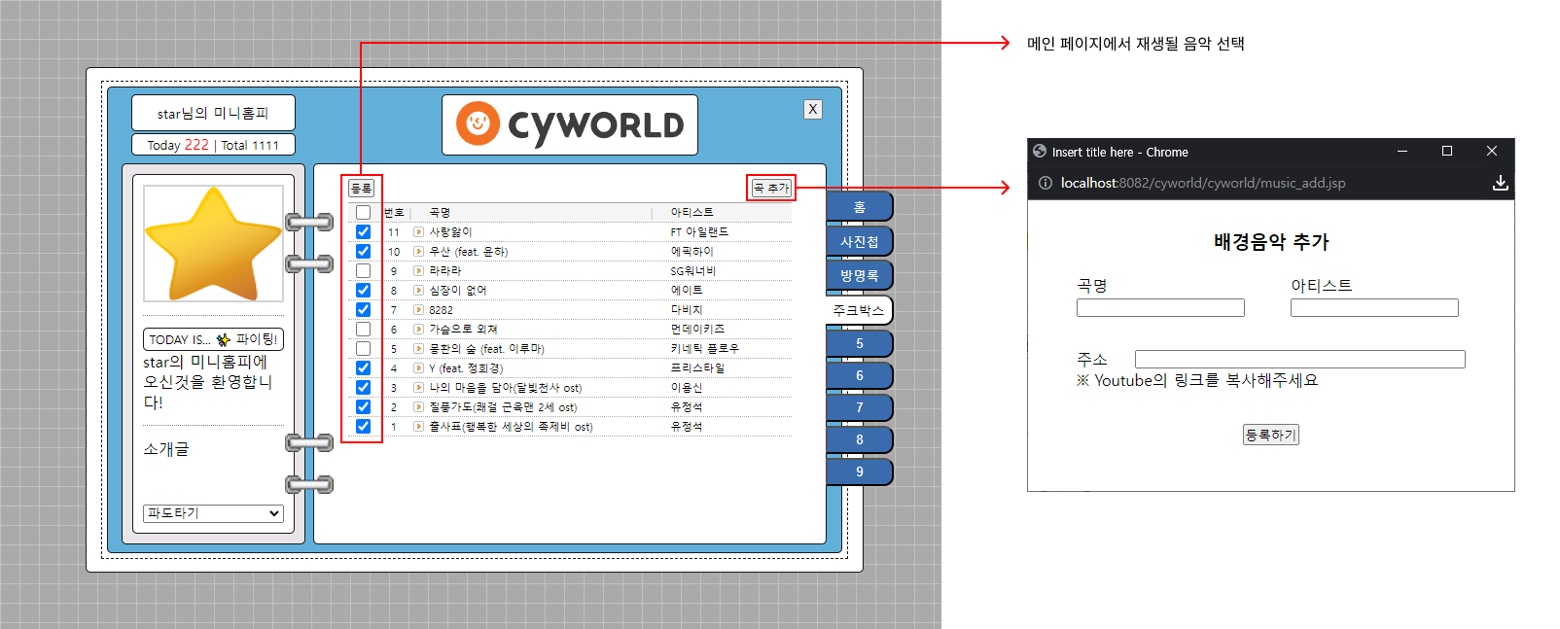The image size is (1560, 629).
Task: Click artist name SG워너비
Action: pyautogui.click(x=693, y=270)
